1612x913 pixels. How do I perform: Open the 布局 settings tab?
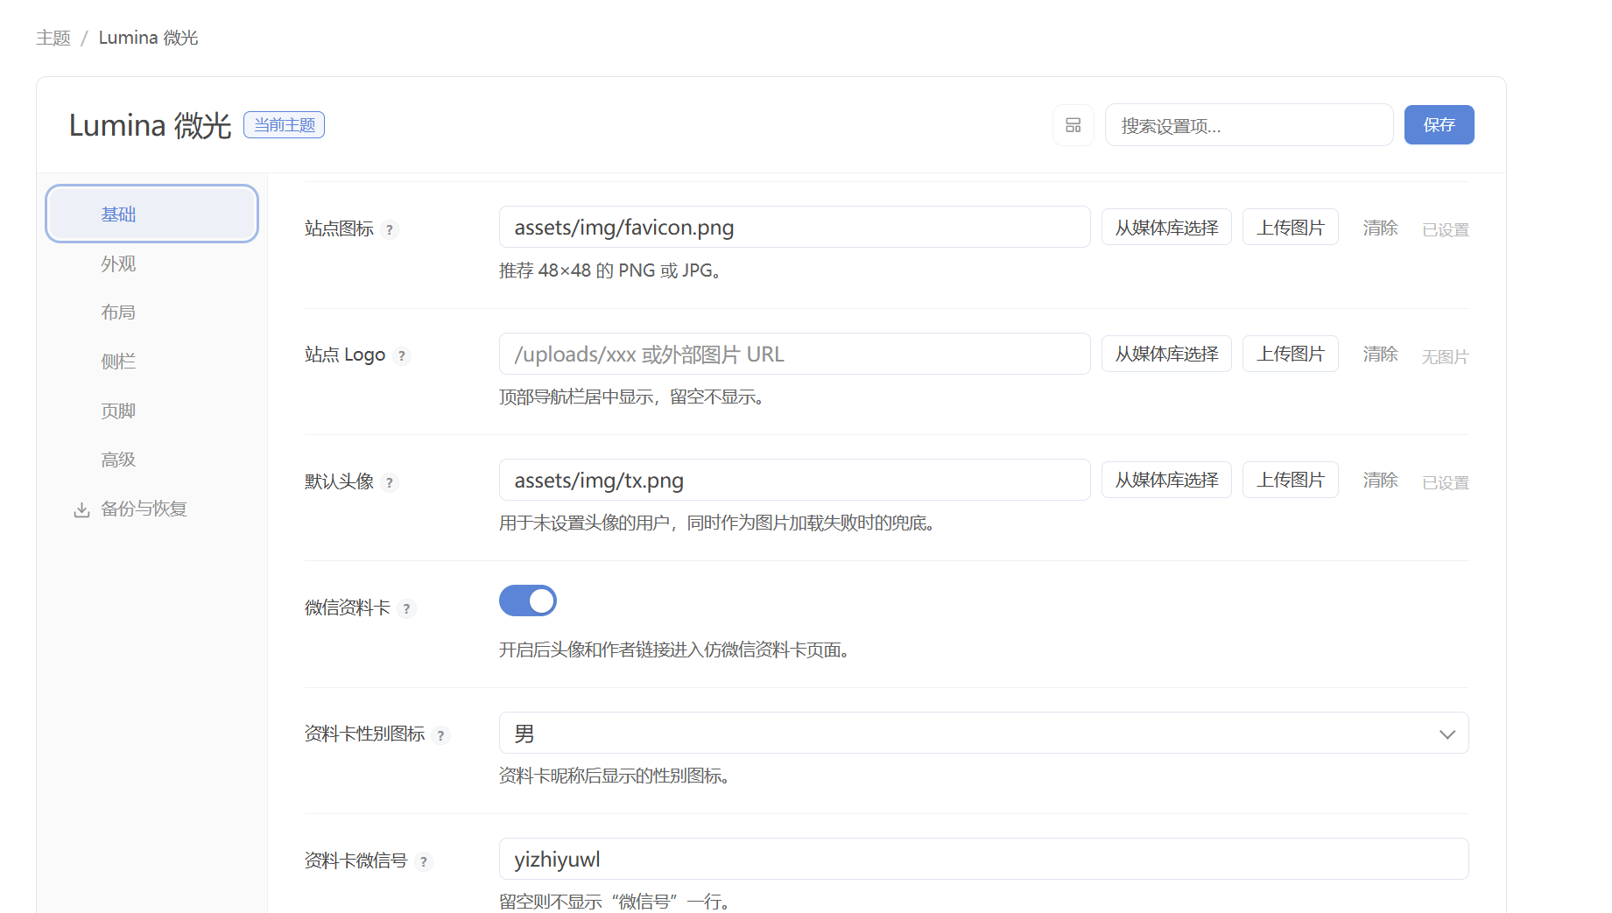(x=151, y=313)
